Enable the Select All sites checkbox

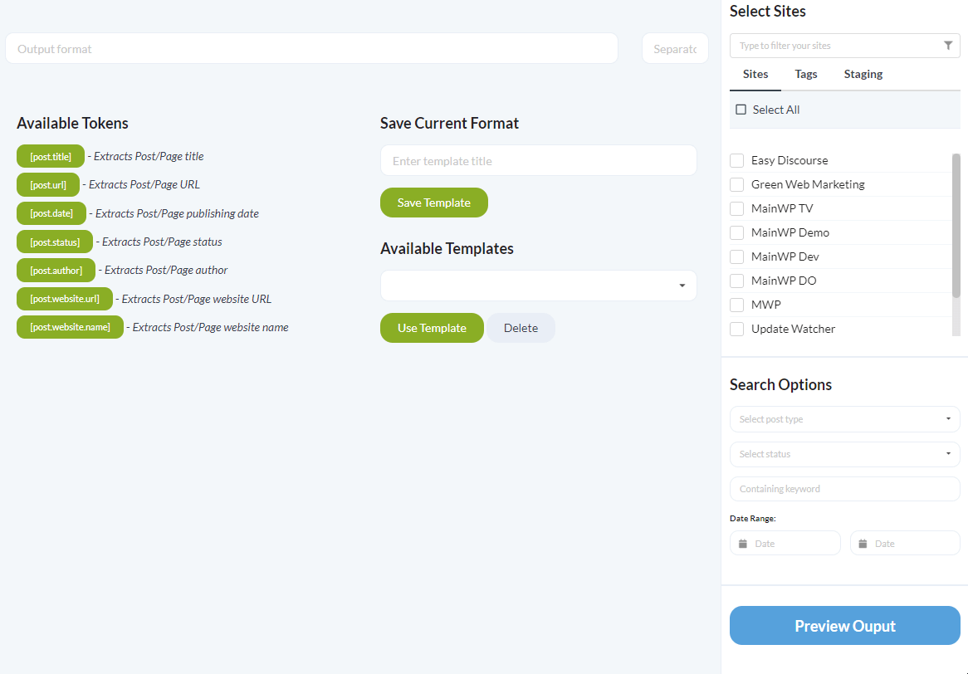point(740,109)
